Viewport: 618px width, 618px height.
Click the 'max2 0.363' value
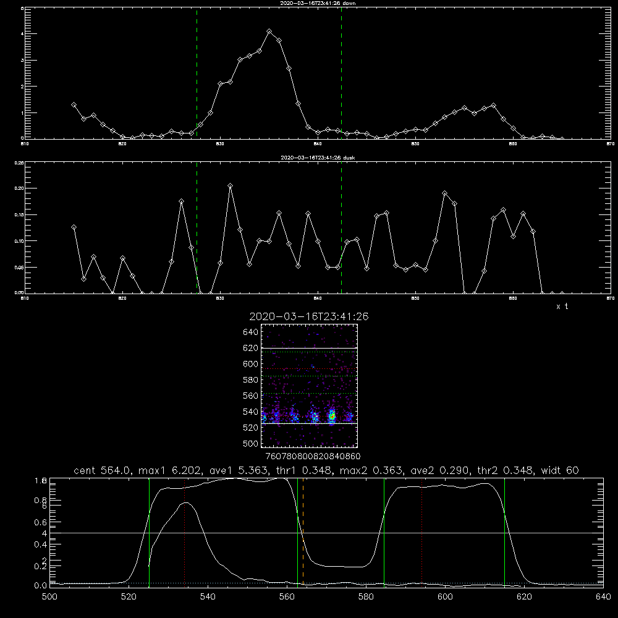pyautogui.click(x=370, y=470)
